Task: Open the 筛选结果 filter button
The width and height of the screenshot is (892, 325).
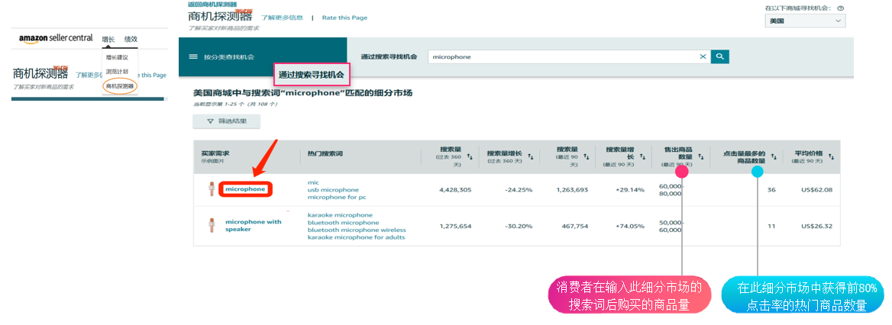Action: (x=226, y=121)
